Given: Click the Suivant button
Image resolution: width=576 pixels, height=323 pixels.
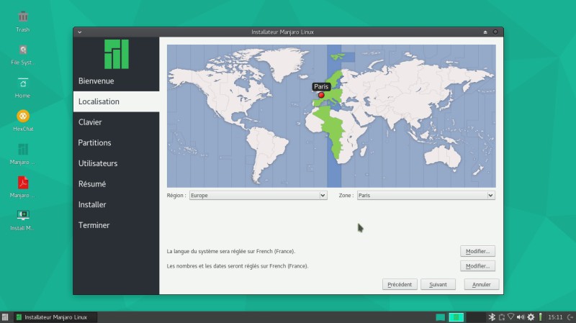Looking at the screenshot, I should (x=438, y=284).
